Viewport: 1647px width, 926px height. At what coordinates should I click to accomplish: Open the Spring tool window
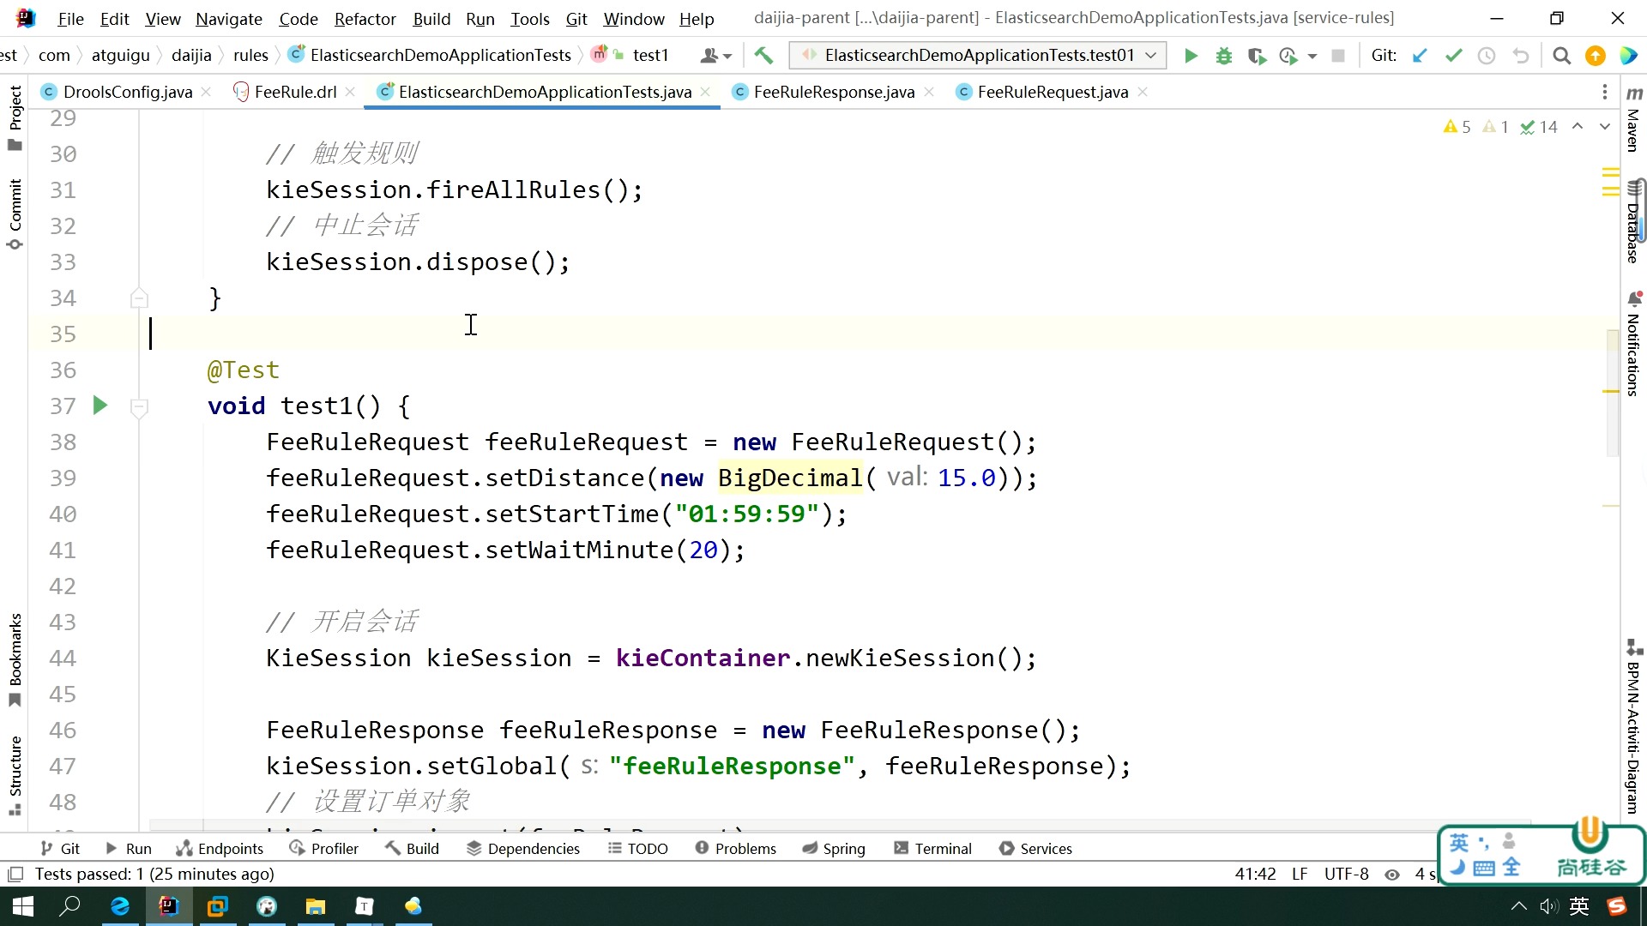point(834,849)
